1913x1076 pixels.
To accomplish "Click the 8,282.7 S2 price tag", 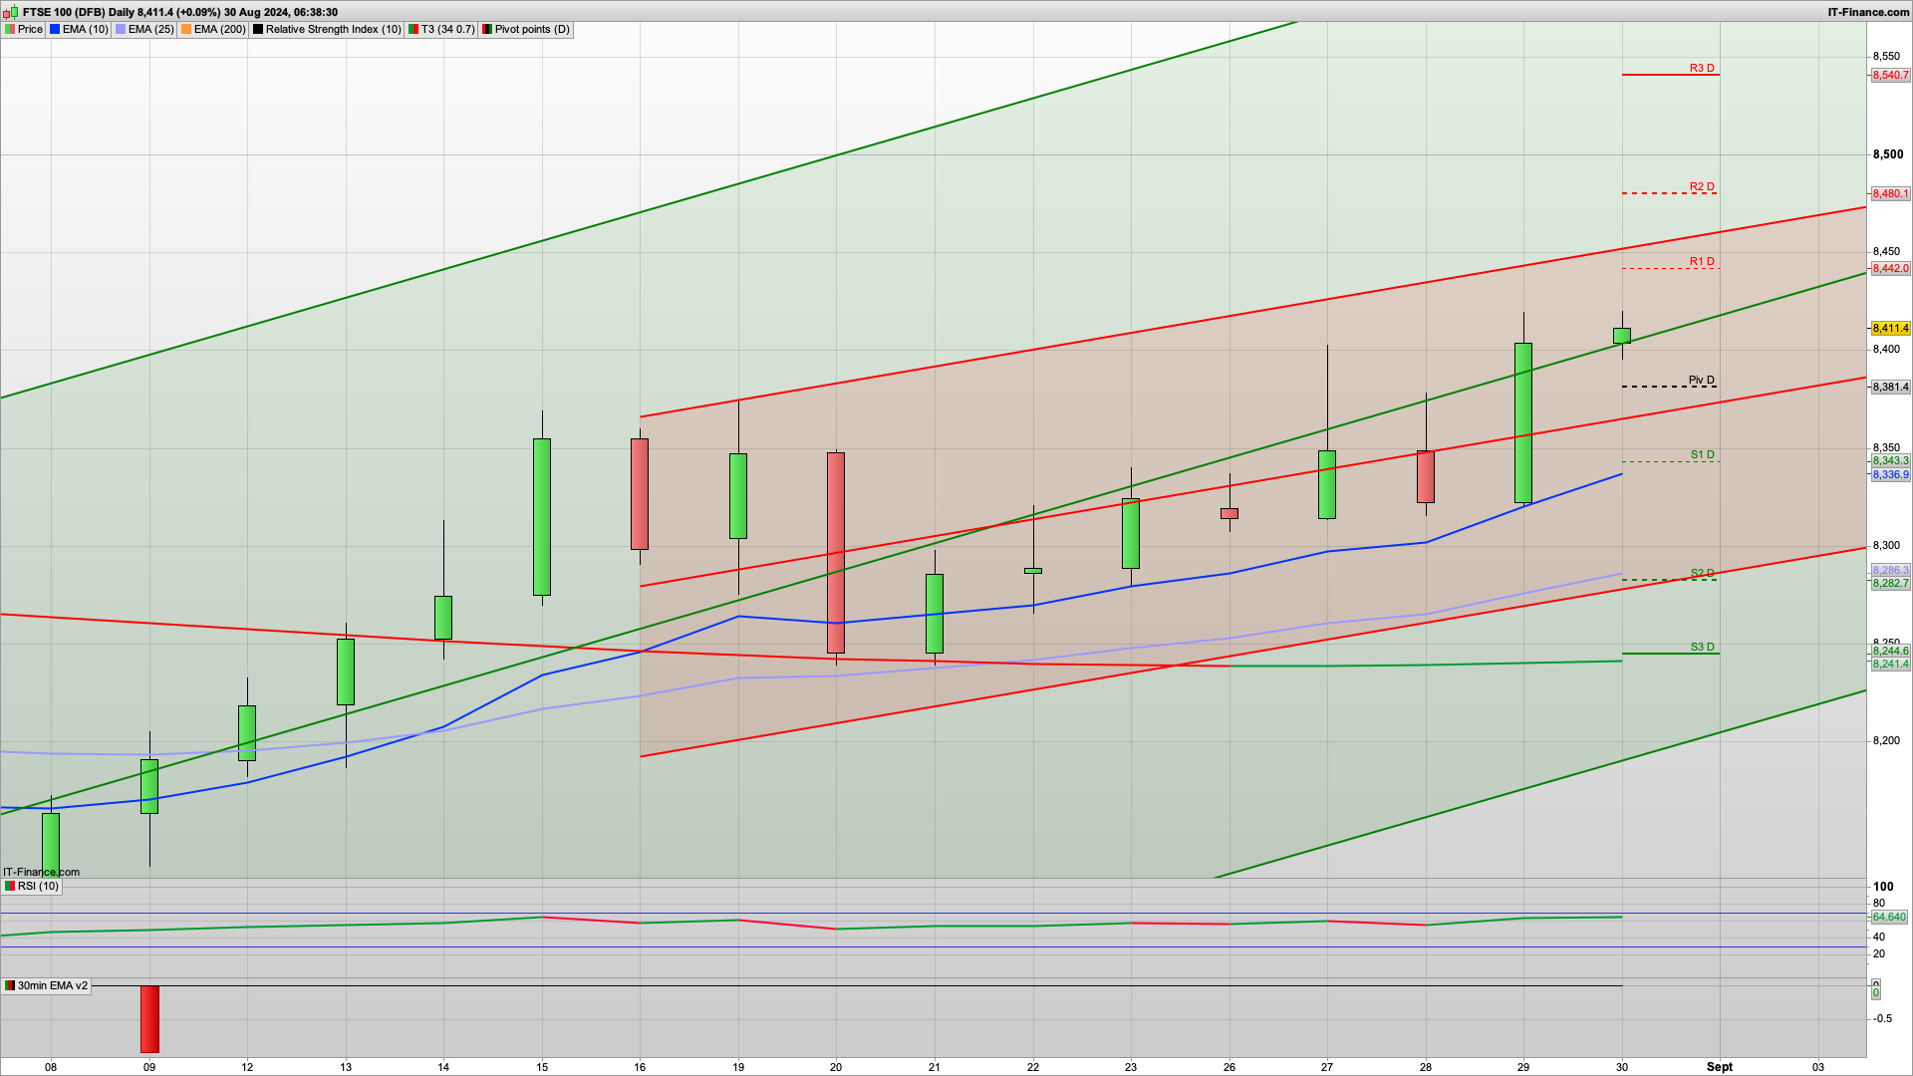I will (1890, 583).
